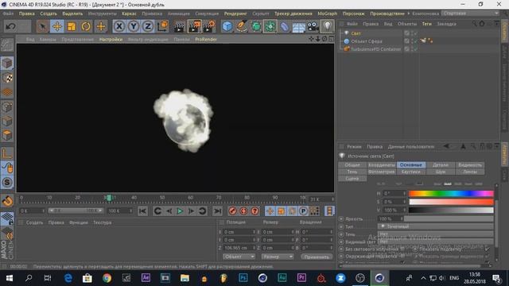
Task: Open the Рендеринг menu
Action: [x=235, y=14]
